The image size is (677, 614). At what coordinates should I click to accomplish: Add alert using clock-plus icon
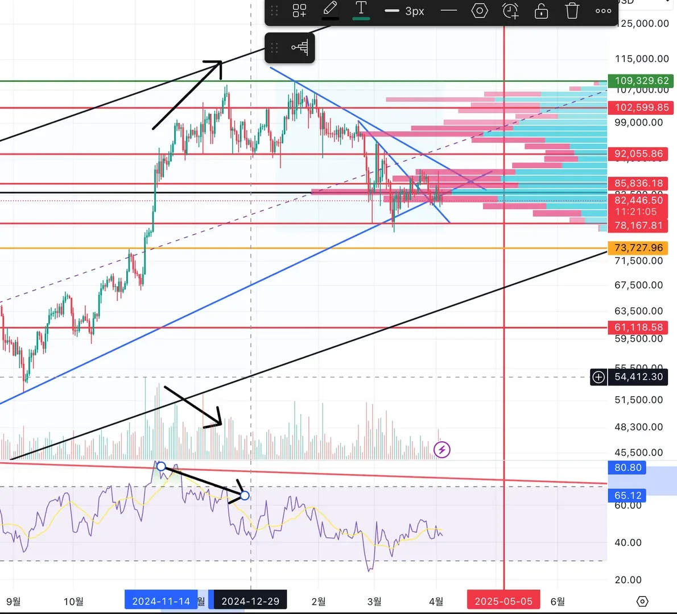pyautogui.click(x=510, y=10)
